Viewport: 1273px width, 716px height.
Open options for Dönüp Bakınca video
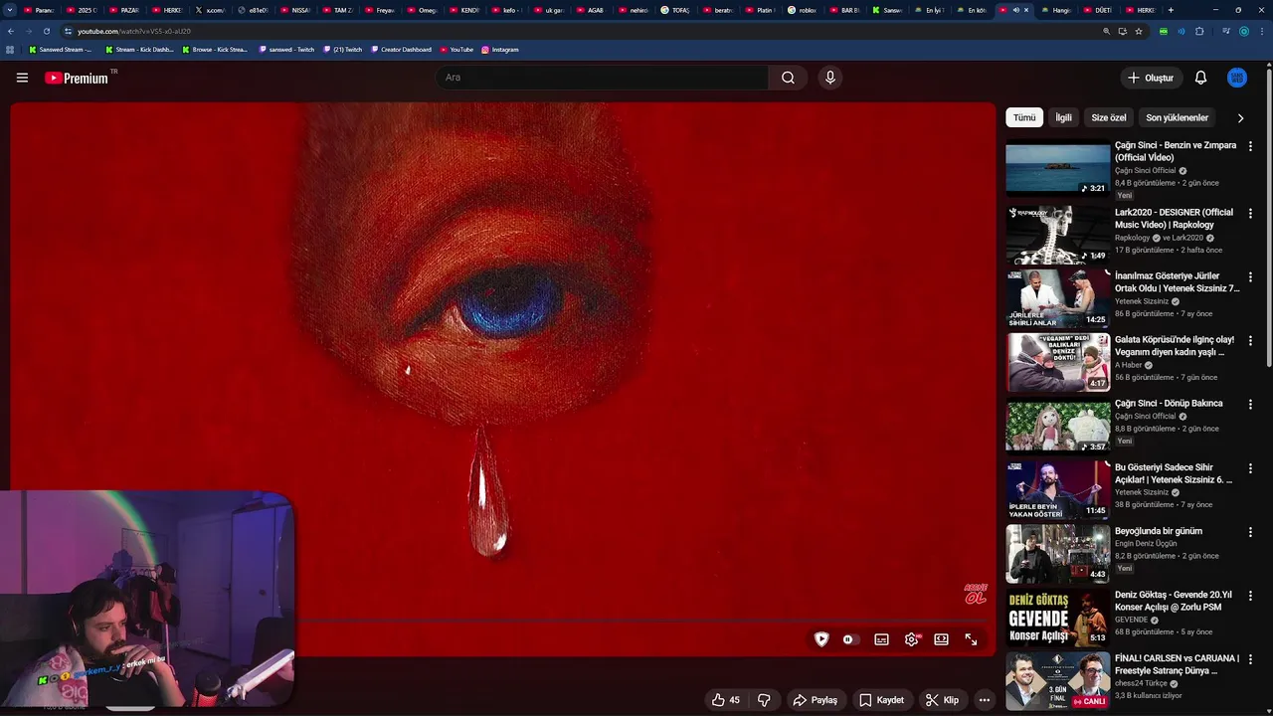click(x=1250, y=404)
